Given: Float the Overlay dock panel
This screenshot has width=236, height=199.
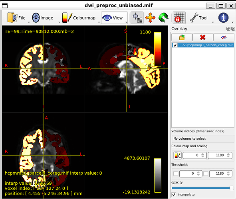Looking at the screenshot, I should point(228,29).
